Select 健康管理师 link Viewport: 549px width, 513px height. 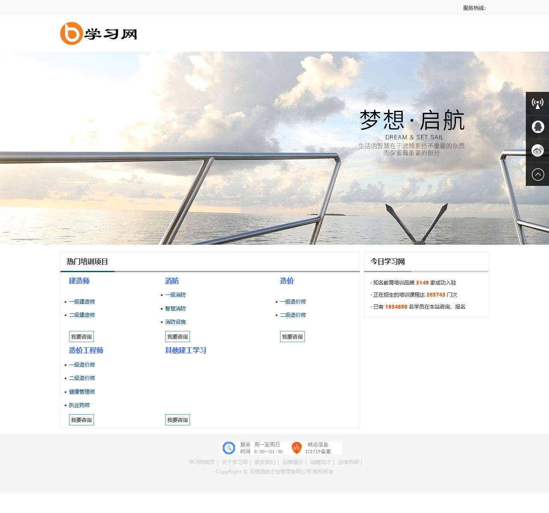pos(82,392)
